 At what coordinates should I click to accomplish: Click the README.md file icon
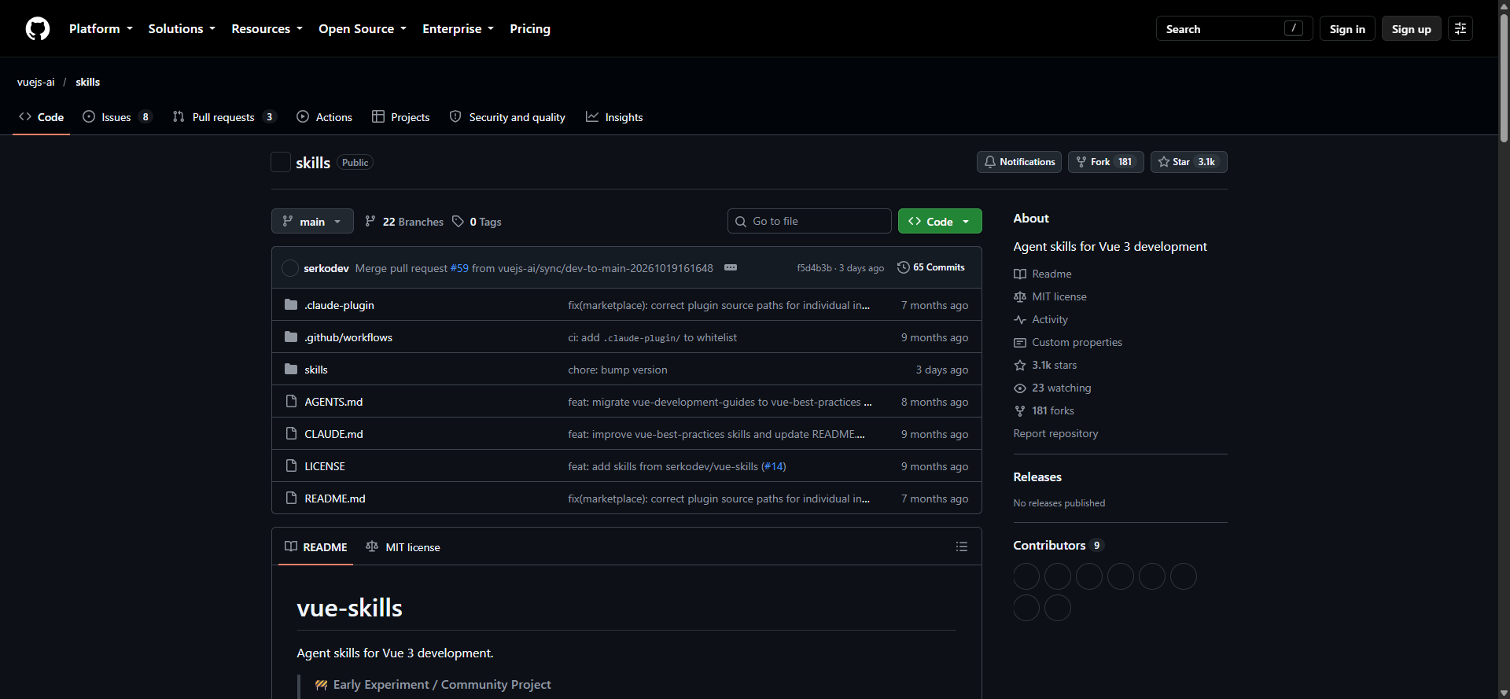tap(291, 498)
